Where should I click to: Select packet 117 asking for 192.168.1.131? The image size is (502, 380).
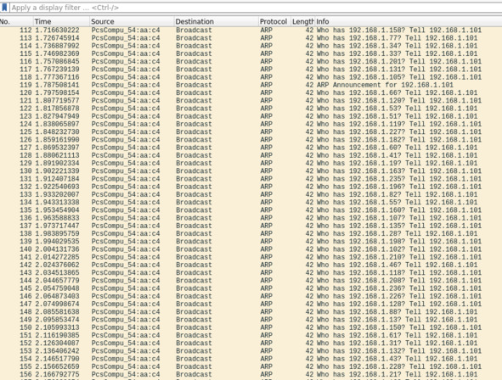click(x=251, y=70)
